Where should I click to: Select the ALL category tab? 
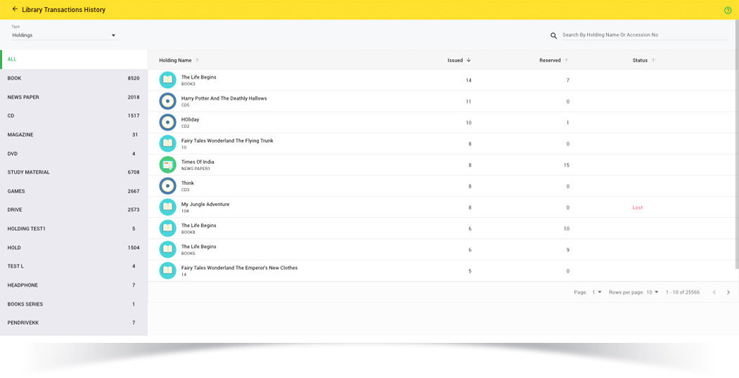click(74, 60)
